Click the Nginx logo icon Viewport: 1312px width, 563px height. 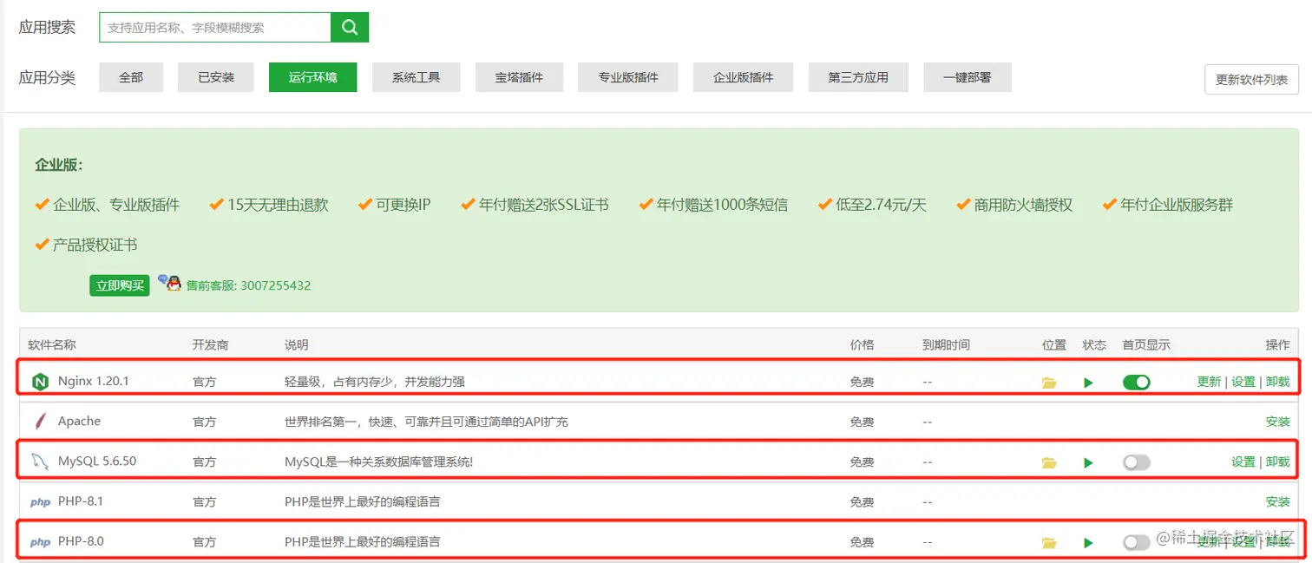coord(40,382)
